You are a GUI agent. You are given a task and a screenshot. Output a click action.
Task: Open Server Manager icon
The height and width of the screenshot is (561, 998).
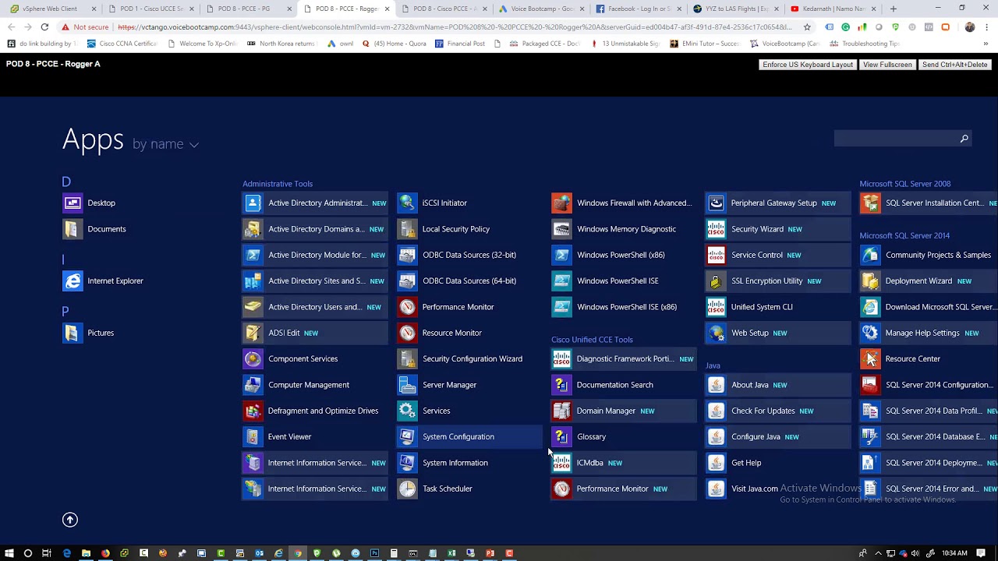click(x=407, y=385)
